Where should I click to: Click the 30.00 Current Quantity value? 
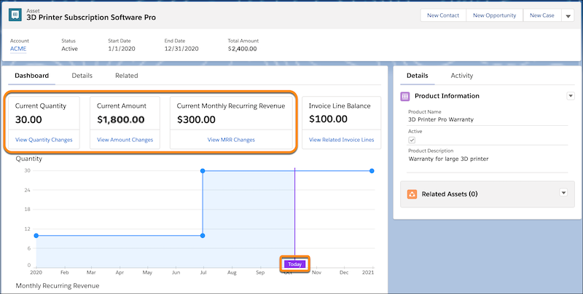(x=28, y=120)
